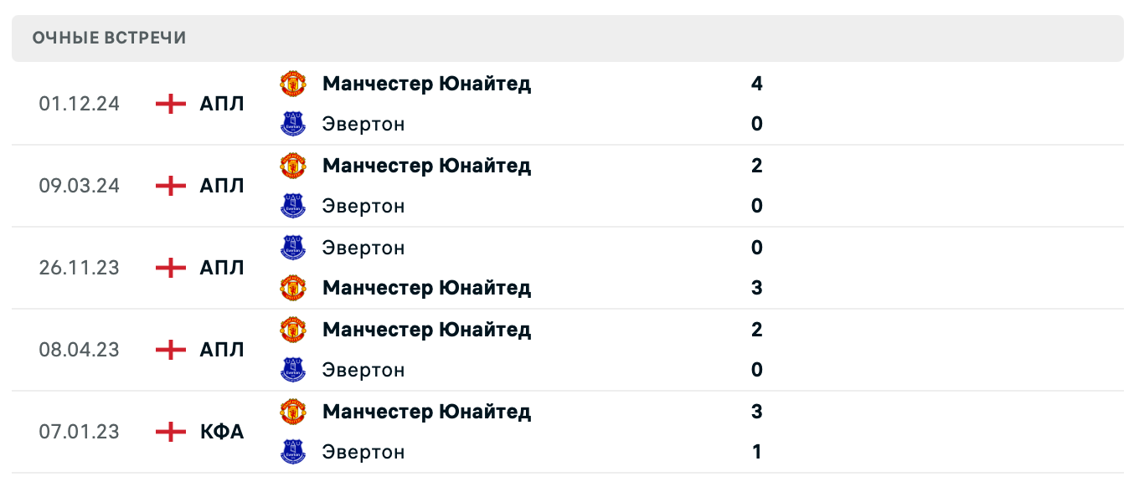
Task: Click the АПЛ label for the 01.12.24 match
Action: click(x=223, y=104)
